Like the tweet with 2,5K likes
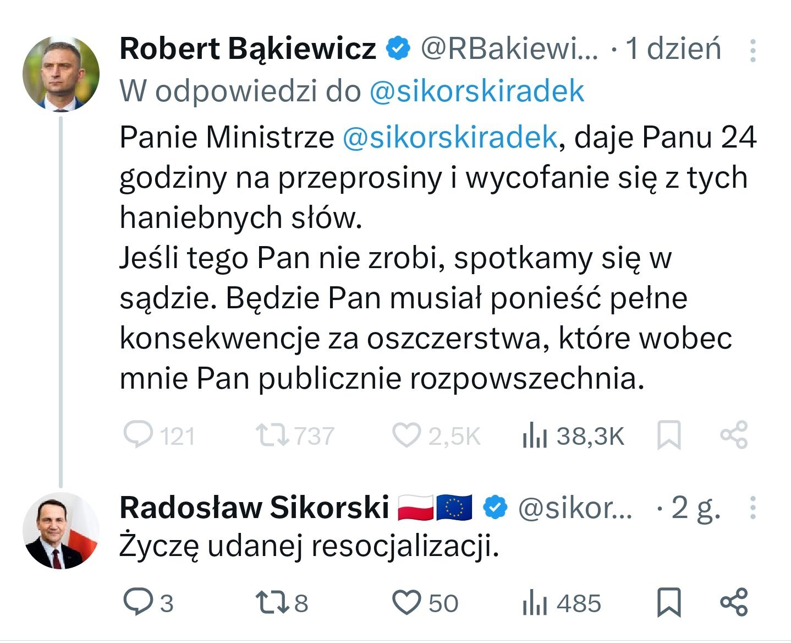Viewport: 791px width, 643px height. 407,435
